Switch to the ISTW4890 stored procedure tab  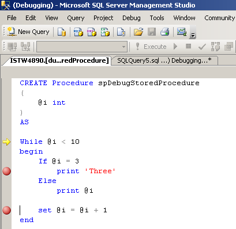[59, 60]
